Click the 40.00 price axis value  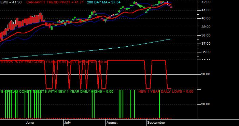tap(206, 18)
